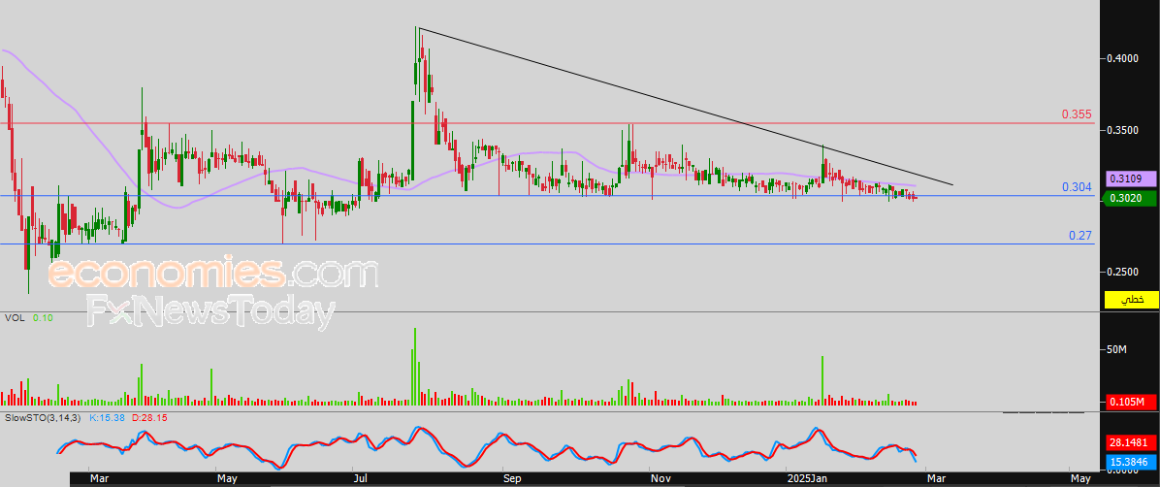Select the 0.27 support level label
The width and height of the screenshot is (1160, 487).
(x=1080, y=236)
